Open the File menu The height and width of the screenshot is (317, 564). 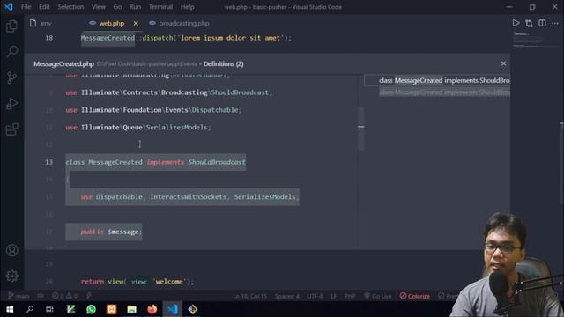[26, 7]
